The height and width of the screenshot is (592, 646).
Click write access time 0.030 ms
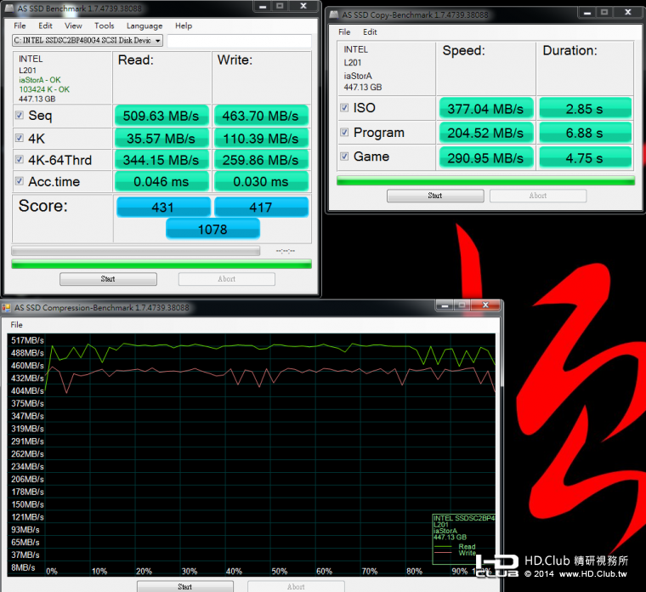click(x=260, y=181)
